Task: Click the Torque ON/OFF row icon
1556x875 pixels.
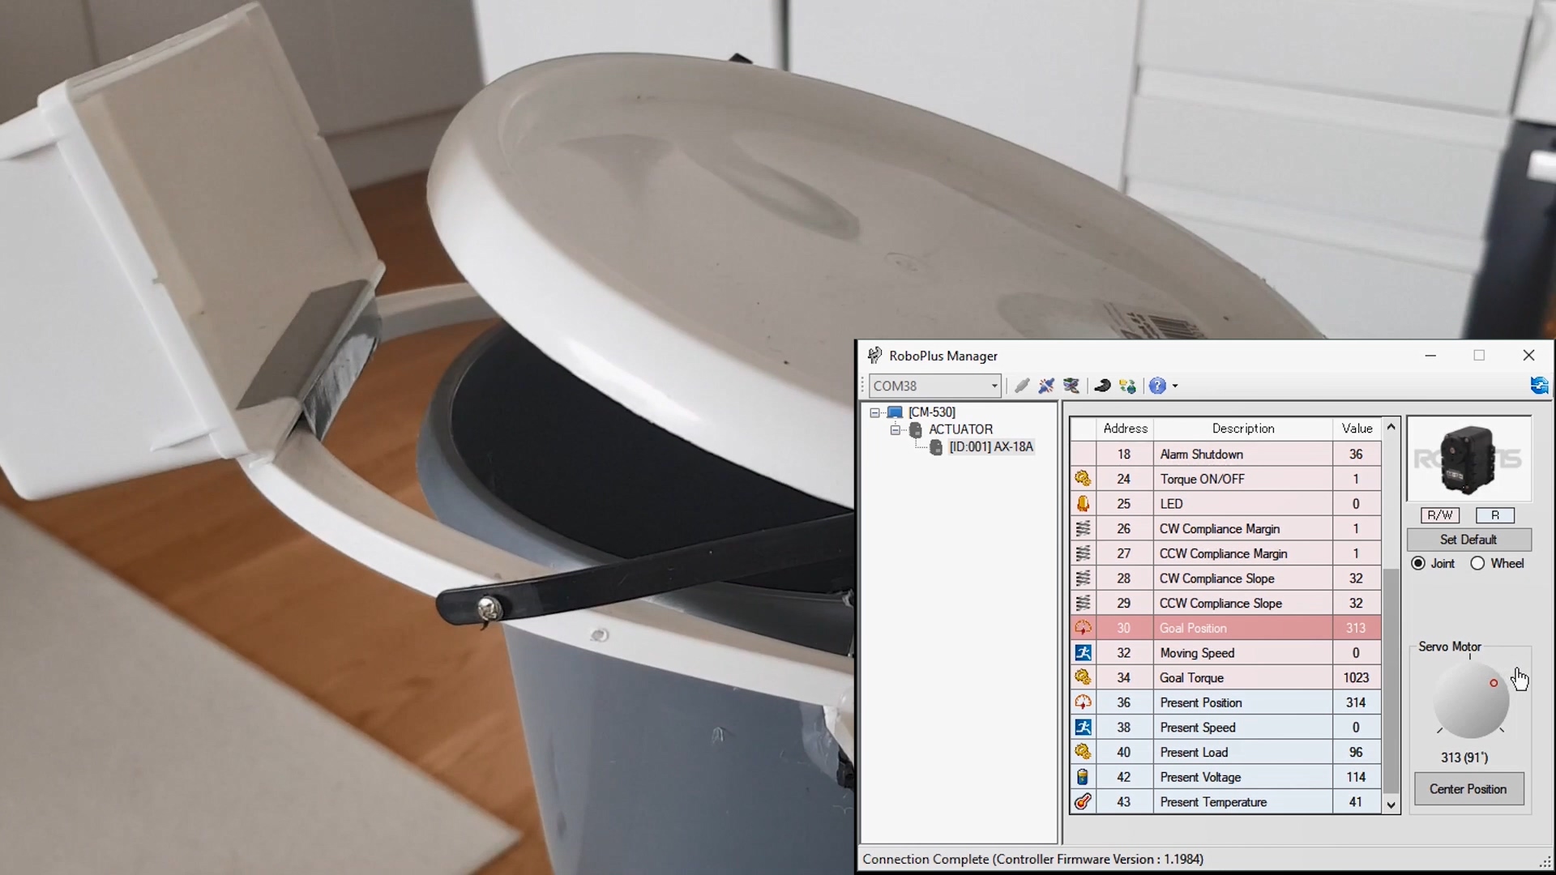Action: pos(1083,479)
